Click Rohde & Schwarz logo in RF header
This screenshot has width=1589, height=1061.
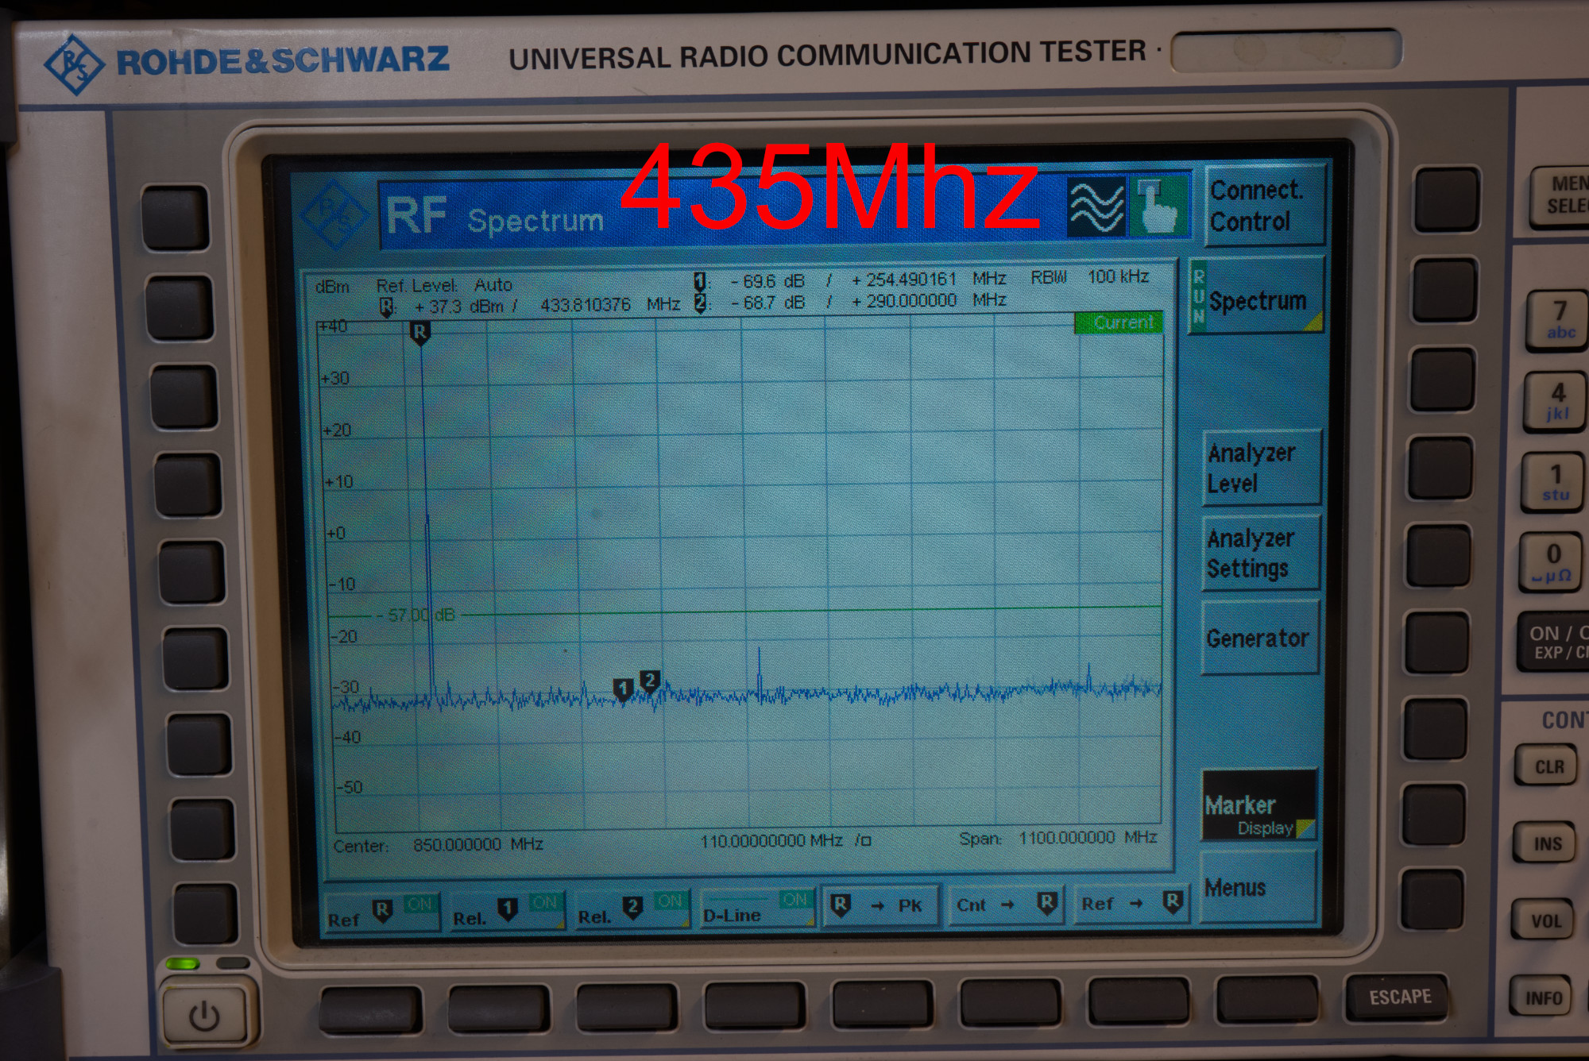(x=334, y=215)
